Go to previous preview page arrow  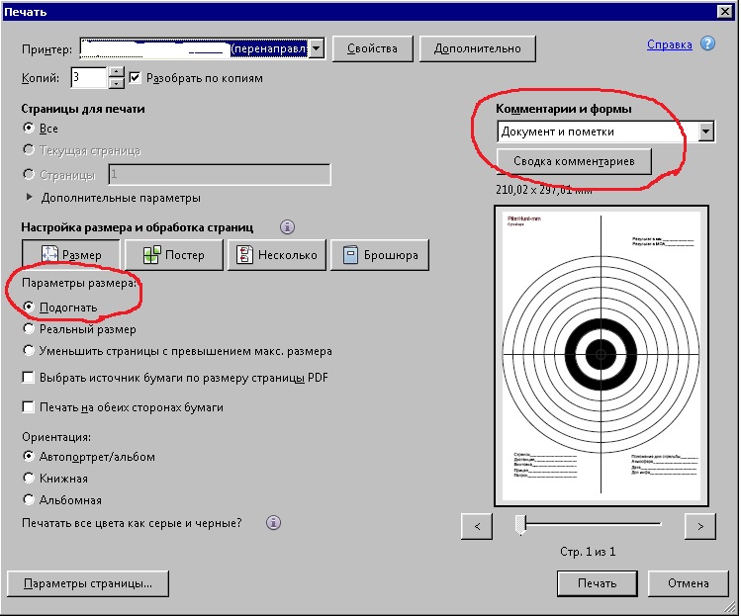pos(477,527)
